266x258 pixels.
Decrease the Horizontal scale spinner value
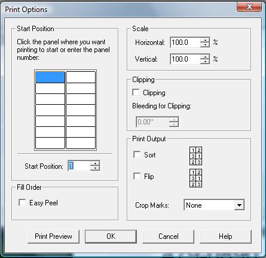pos(204,45)
